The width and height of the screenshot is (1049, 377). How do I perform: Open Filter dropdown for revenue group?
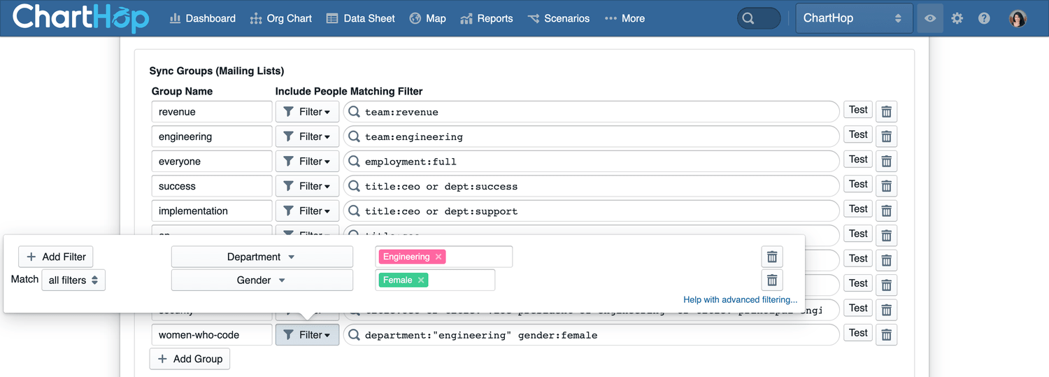click(307, 112)
